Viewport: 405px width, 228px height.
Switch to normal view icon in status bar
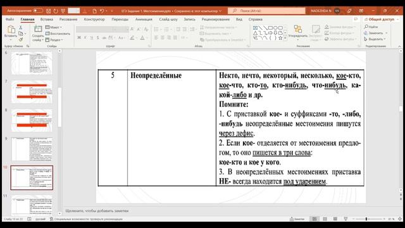pos(315,219)
